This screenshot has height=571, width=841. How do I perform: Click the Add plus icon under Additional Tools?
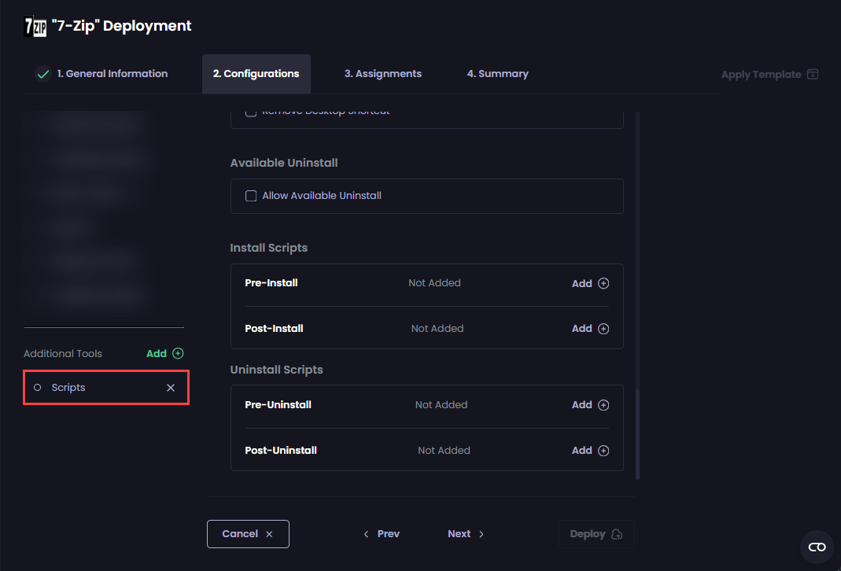pos(177,353)
